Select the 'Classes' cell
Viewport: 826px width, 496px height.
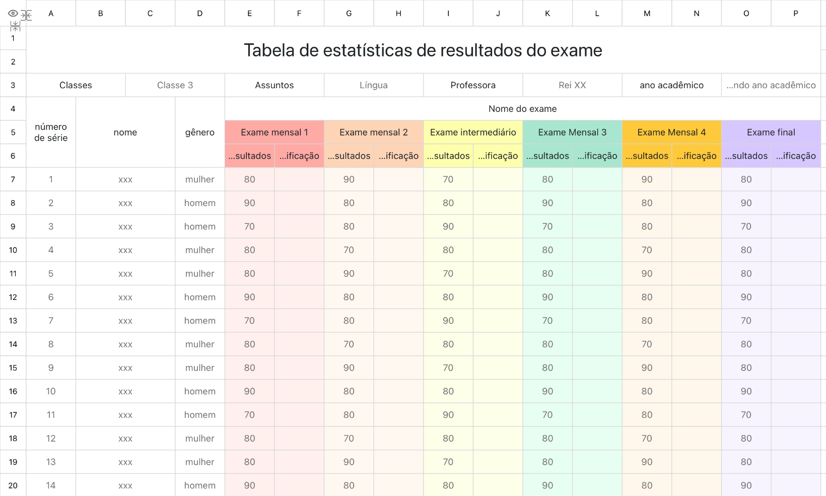click(x=76, y=85)
